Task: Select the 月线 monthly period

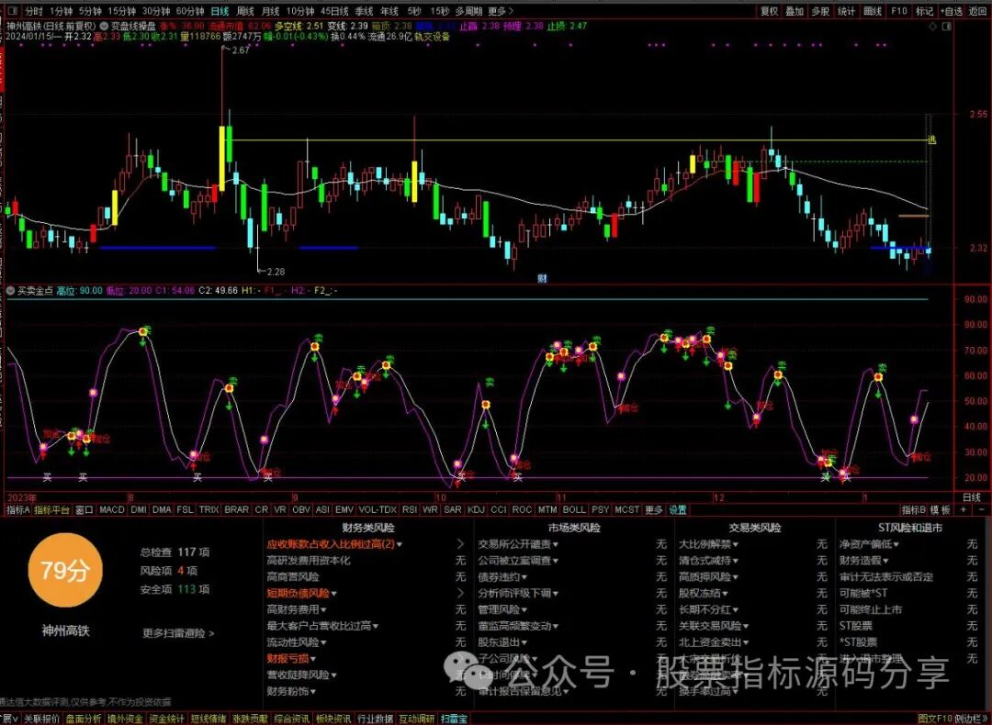Action: 270,11
